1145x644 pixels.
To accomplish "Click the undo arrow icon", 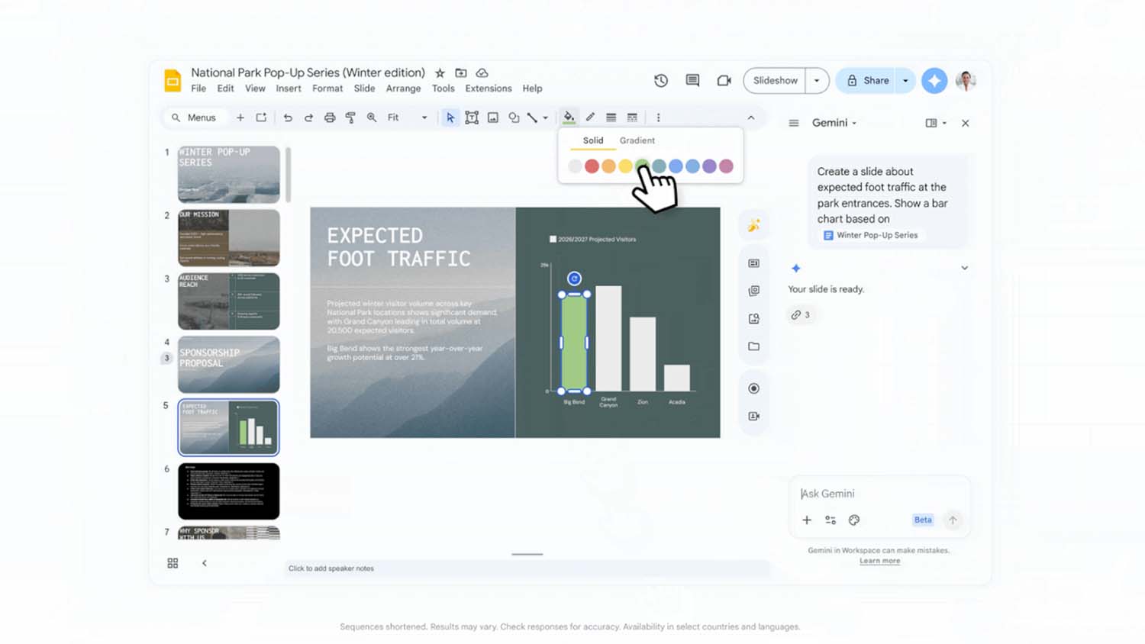I will click(x=288, y=118).
